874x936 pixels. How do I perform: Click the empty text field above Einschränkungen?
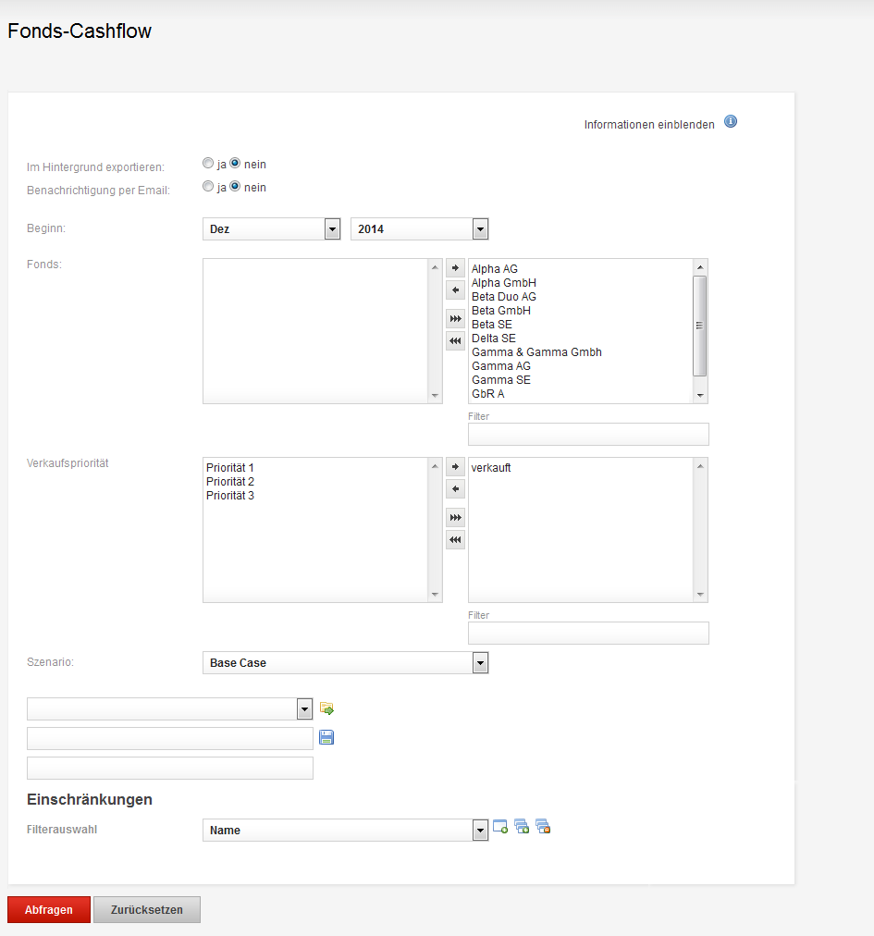click(170, 769)
